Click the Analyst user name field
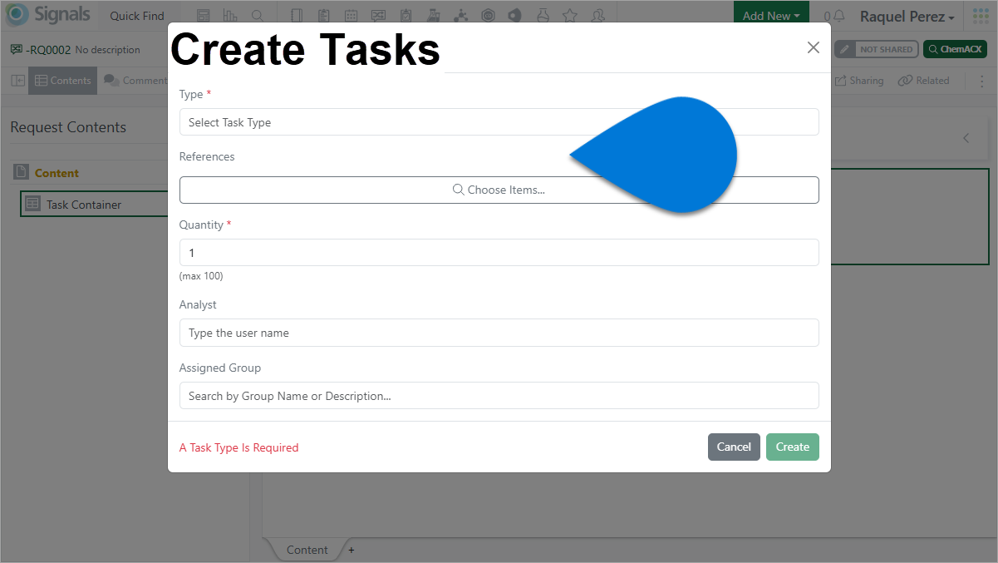 click(x=499, y=333)
